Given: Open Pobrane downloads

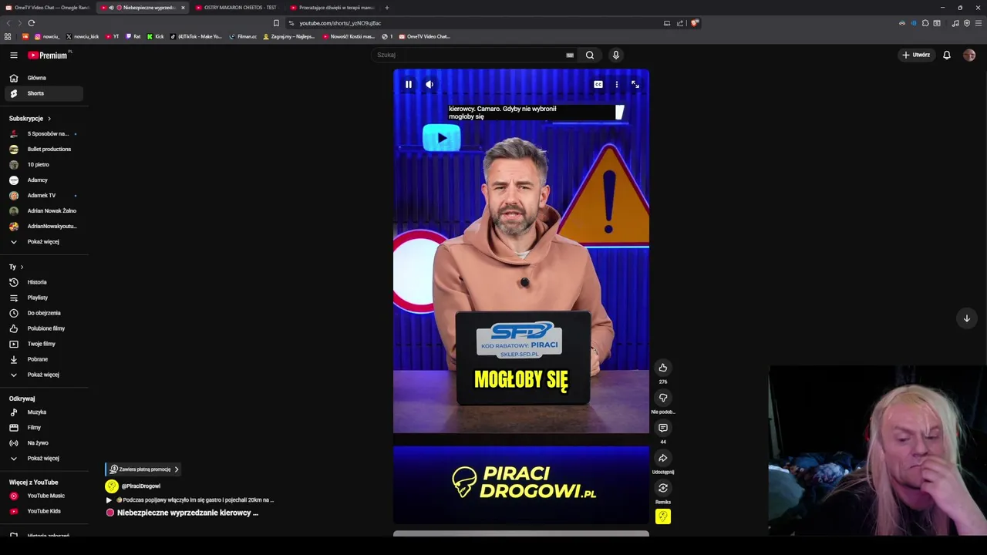Looking at the screenshot, I should (44, 359).
